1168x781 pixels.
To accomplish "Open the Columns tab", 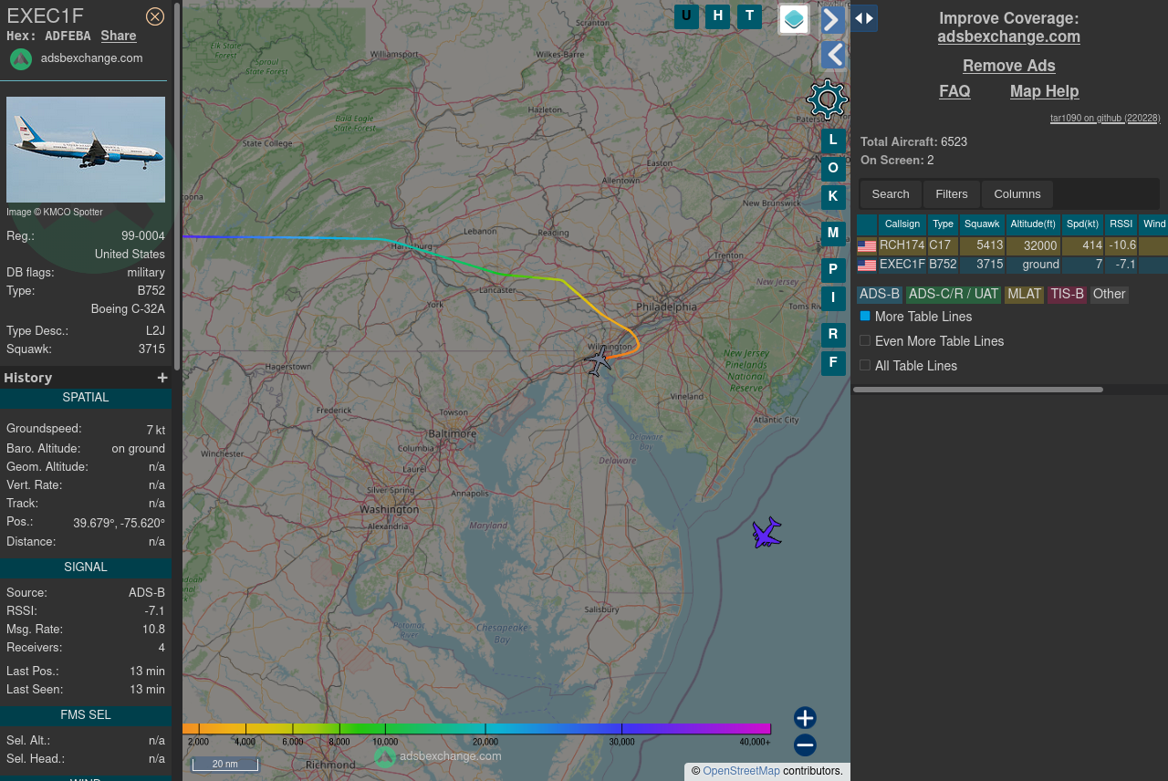I will click(x=1017, y=194).
